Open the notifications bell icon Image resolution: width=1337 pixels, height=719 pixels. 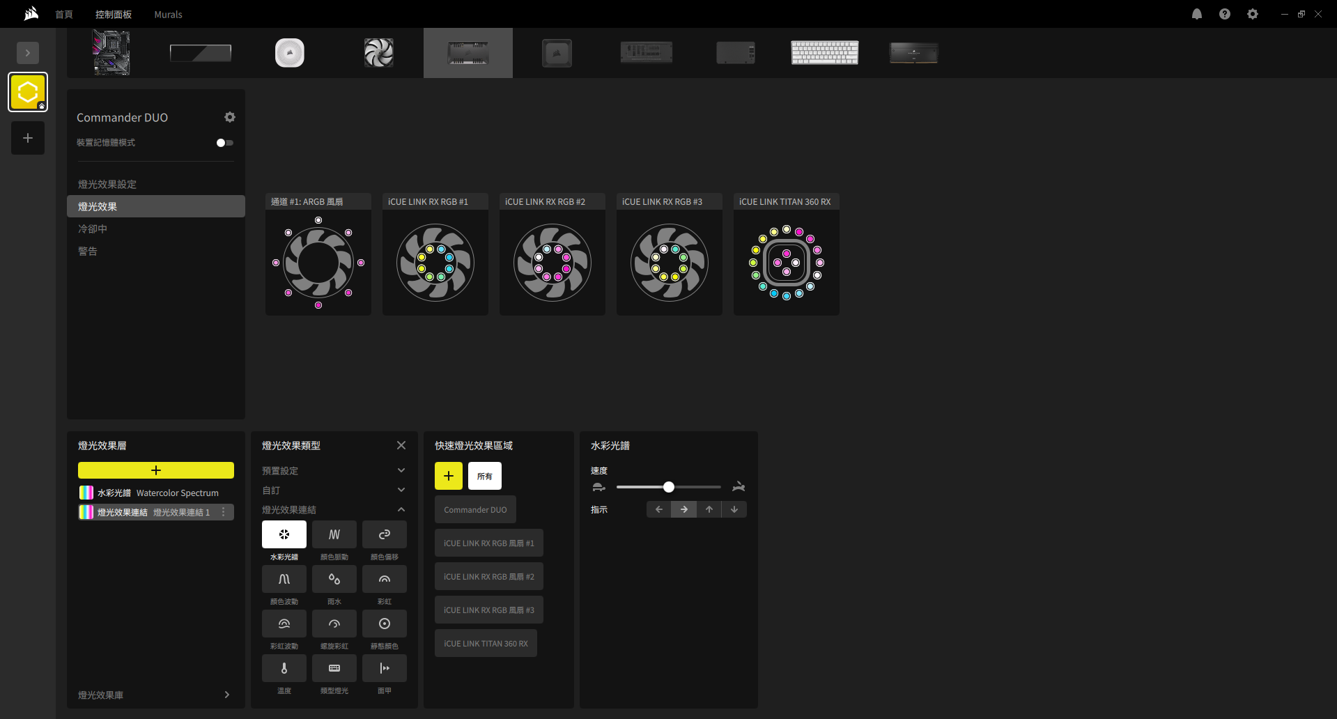(x=1196, y=14)
